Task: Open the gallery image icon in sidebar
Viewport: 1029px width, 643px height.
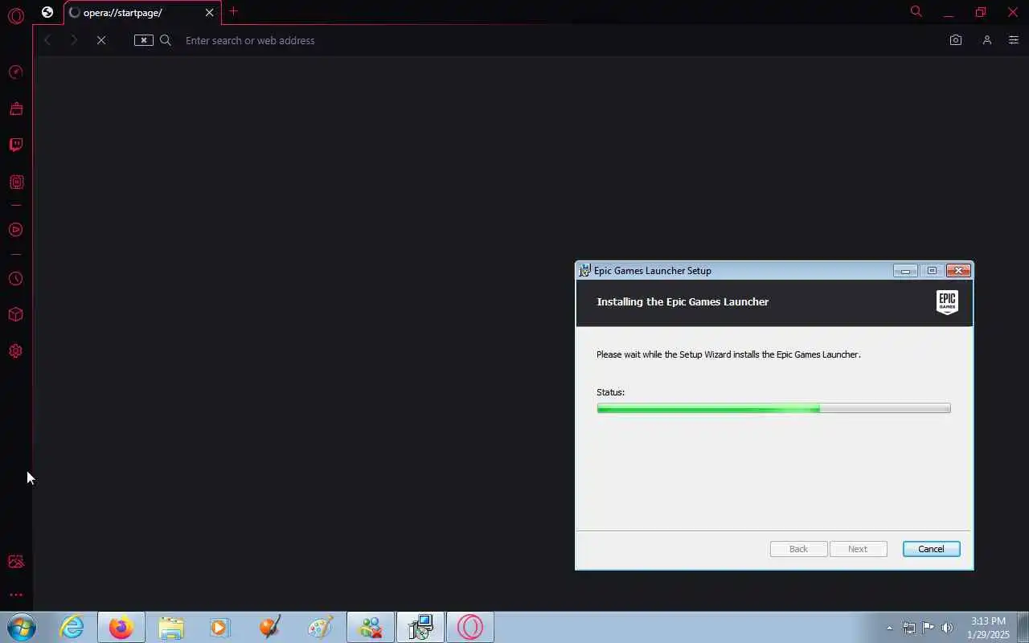Action: click(x=15, y=562)
